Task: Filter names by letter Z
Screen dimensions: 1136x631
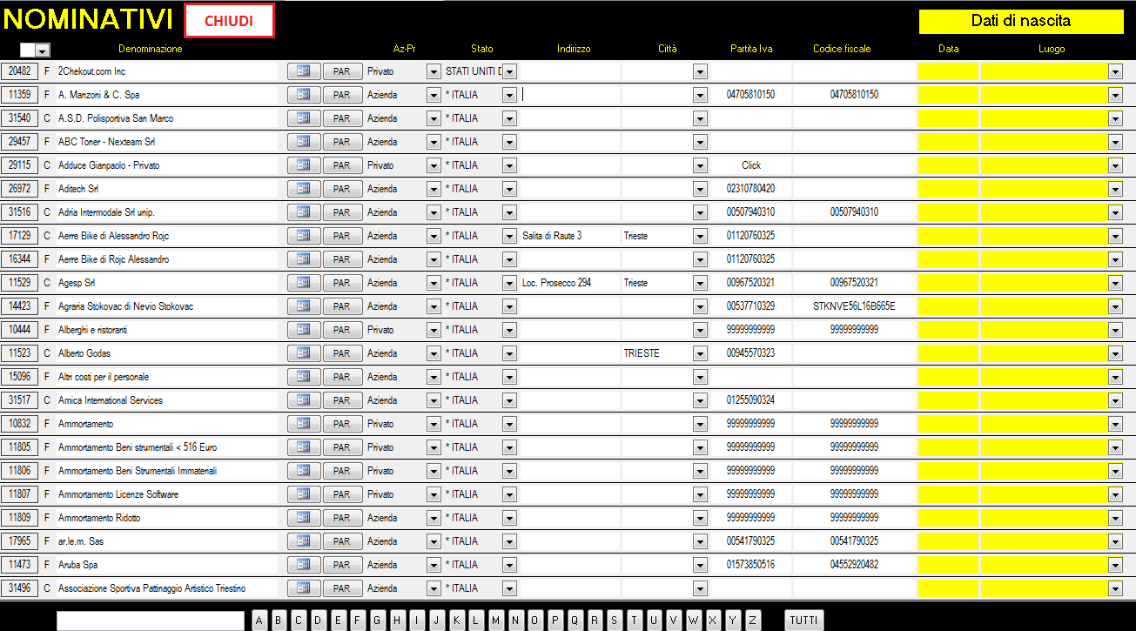Action: click(x=753, y=620)
